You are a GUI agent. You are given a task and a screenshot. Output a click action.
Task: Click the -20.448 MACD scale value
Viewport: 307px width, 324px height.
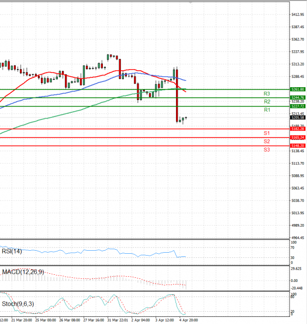pos(296,288)
